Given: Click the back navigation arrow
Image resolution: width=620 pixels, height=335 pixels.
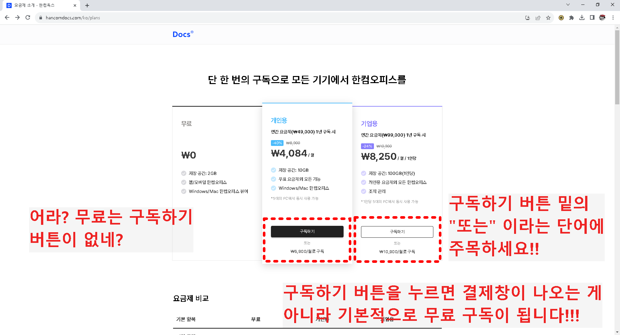Looking at the screenshot, I should tap(7, 18).
